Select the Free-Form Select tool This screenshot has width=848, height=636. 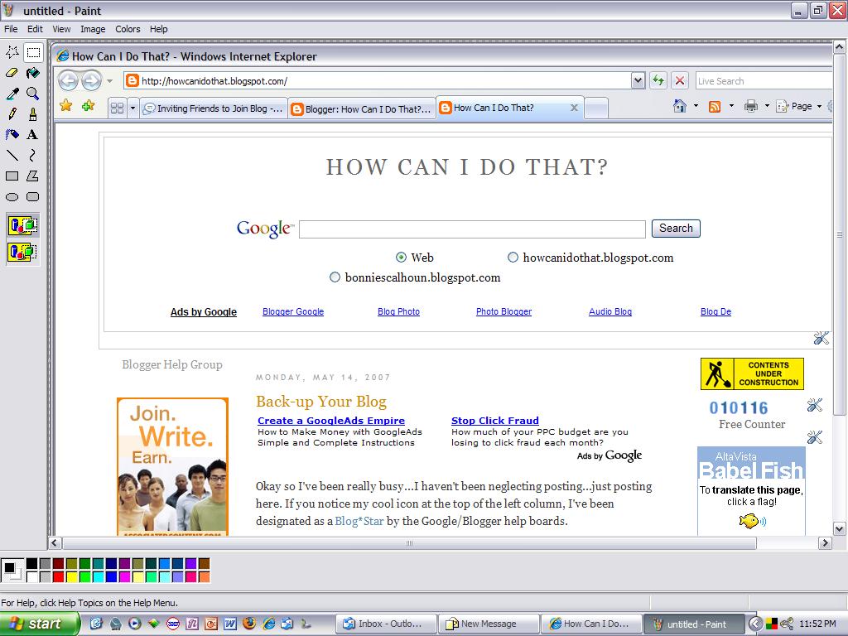[x=12, y=52]
